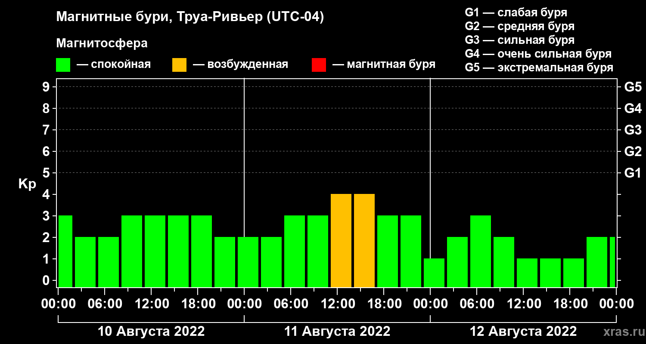Click the red 'магнитная буря' legend swatch
Screen dimensions: 646x344
(x=319, y=65)
